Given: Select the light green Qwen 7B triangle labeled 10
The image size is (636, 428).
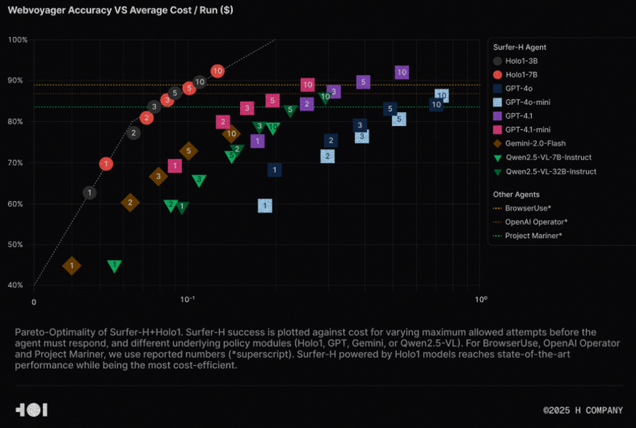Looking at the screenshot, I should pos(273,128).
